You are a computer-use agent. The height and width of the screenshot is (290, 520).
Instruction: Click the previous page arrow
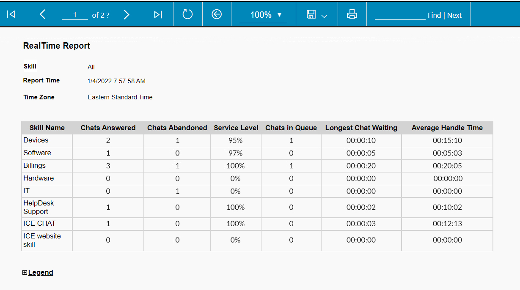coord(42,14)
